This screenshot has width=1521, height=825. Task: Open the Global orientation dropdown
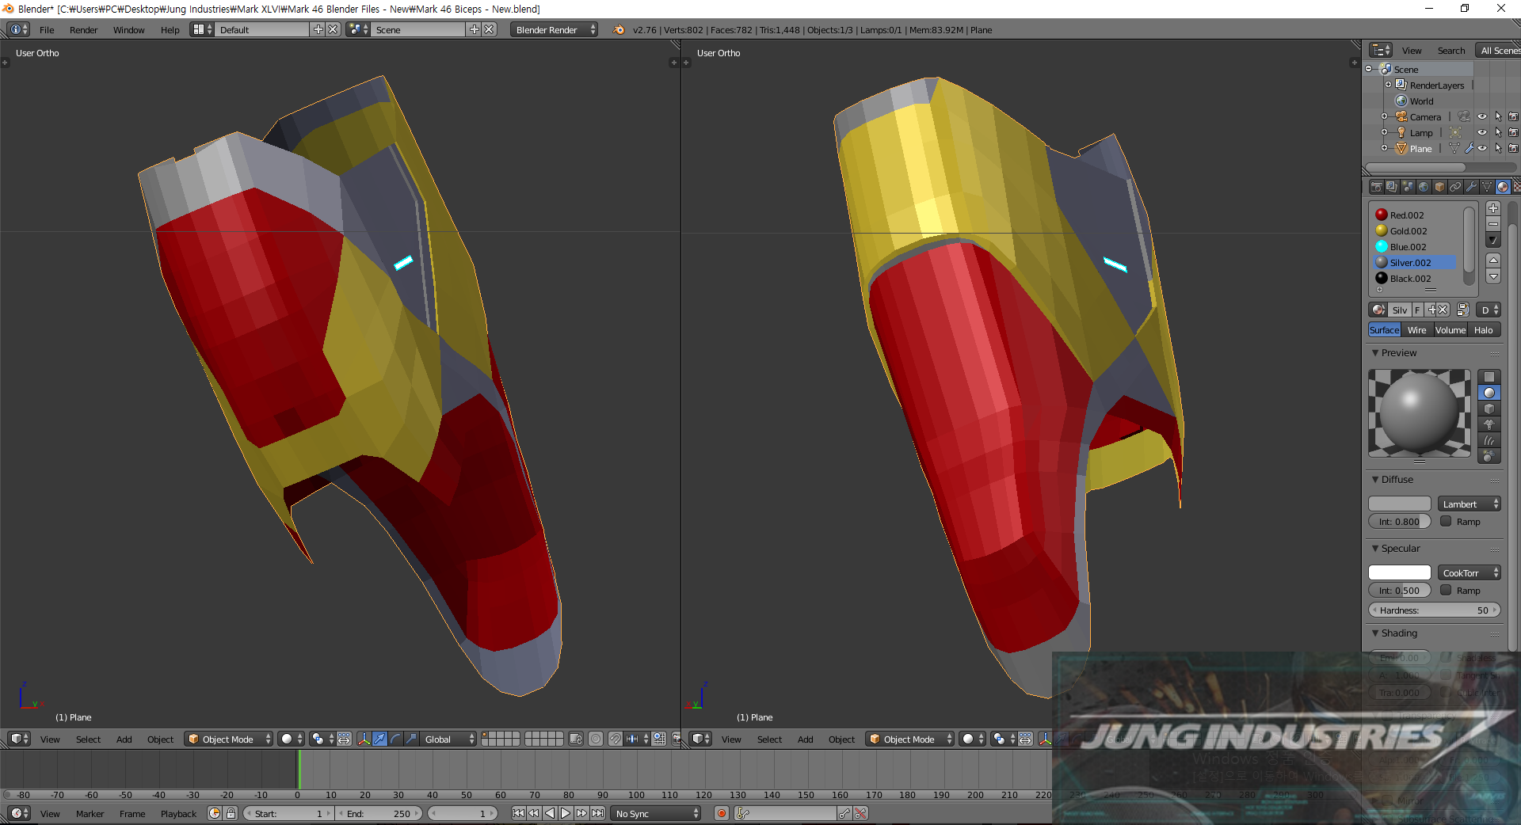click(448, 739)
